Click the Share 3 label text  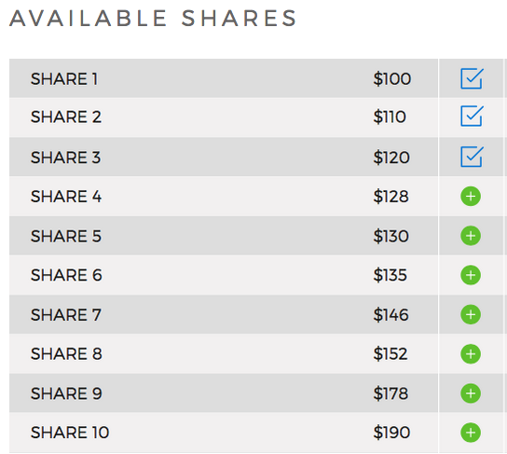click(x=65, y=158)
